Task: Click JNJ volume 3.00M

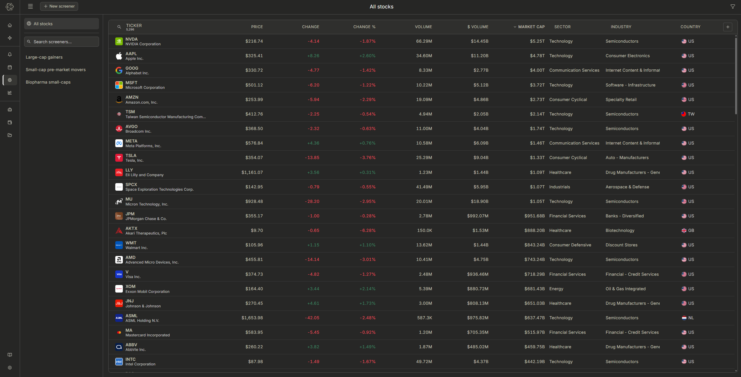Action: click(x=425, y=303)
